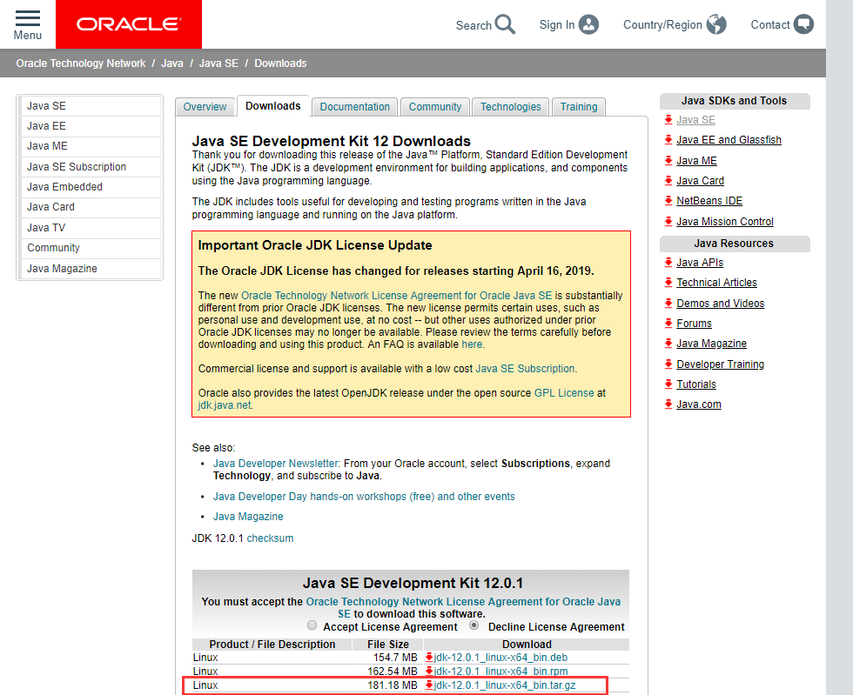
Task: Click the FAQ 'here' link
Action: [x=472, y=344]
